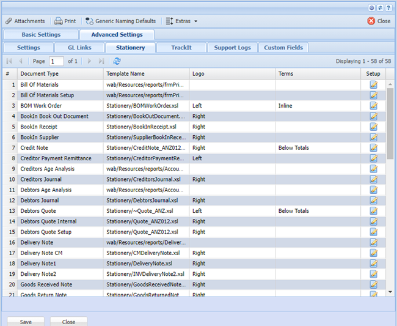The width and height of the screenshot is (397, 326).
Task: Select the Custom Fields tab
Action: tap(283, 47)
